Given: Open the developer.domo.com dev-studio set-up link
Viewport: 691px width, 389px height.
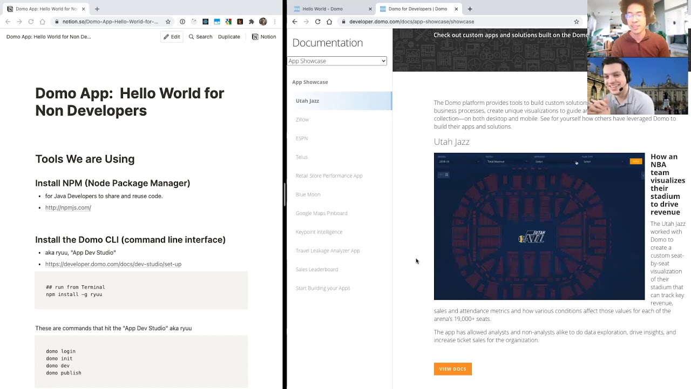Looking at the screenshot, I should pyautogui.click(x=113, y=264).
